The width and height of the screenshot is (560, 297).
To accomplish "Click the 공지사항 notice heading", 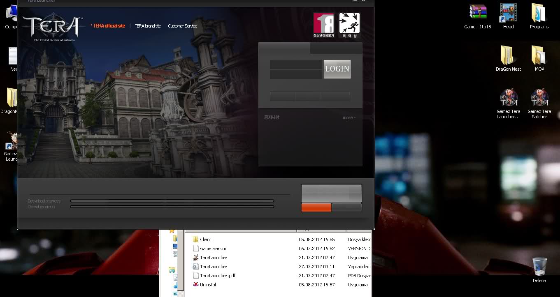I will click(272, 117).
